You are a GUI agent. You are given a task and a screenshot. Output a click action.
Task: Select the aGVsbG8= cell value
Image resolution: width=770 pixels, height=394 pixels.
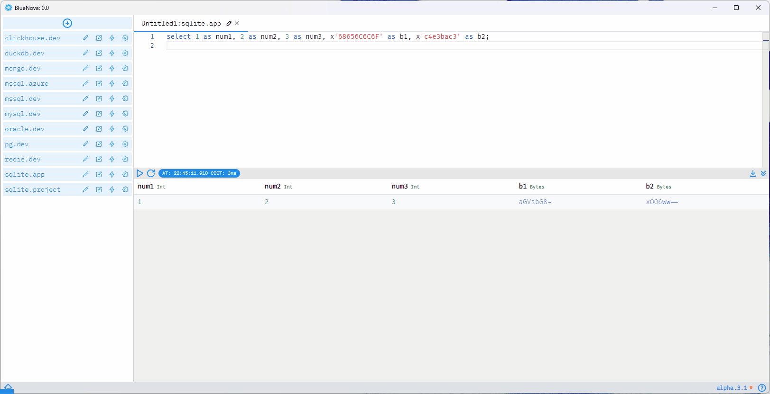[535, 202]
